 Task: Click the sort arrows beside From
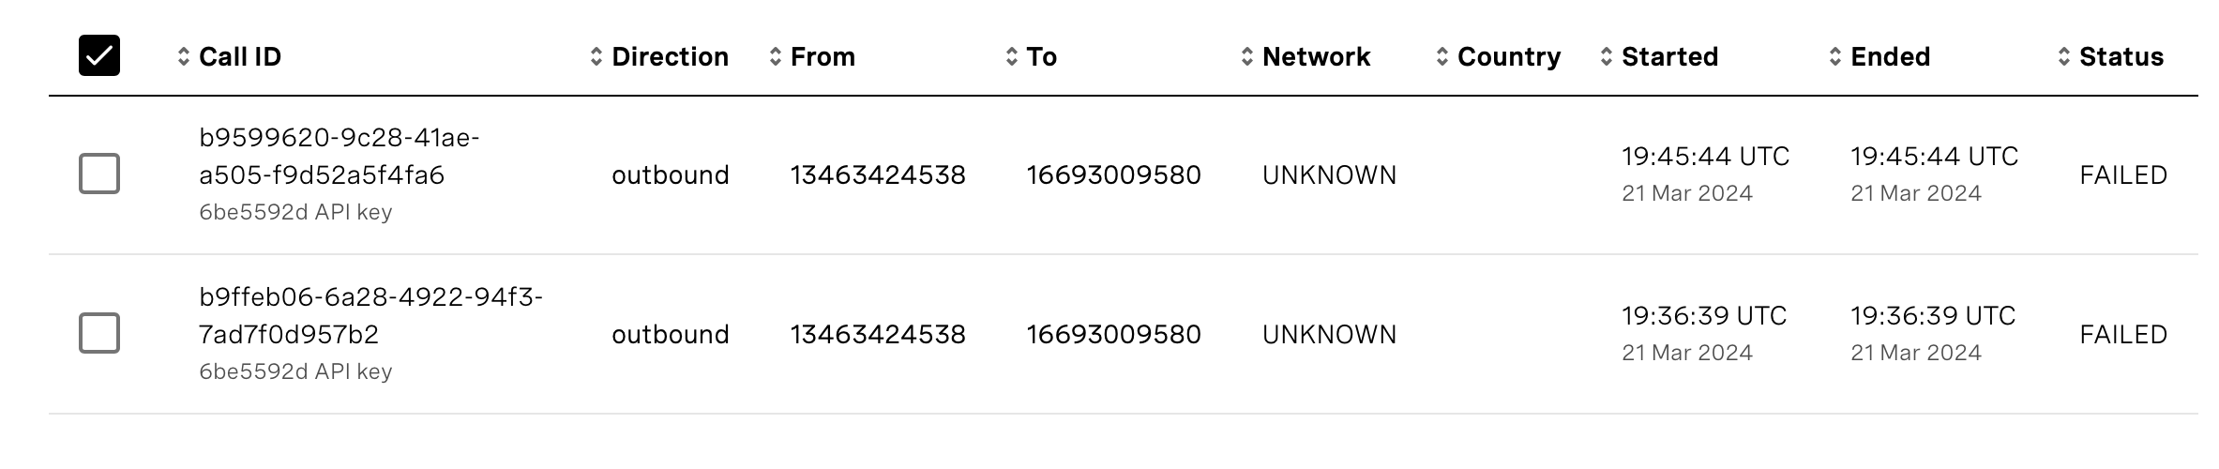[775, 57]
